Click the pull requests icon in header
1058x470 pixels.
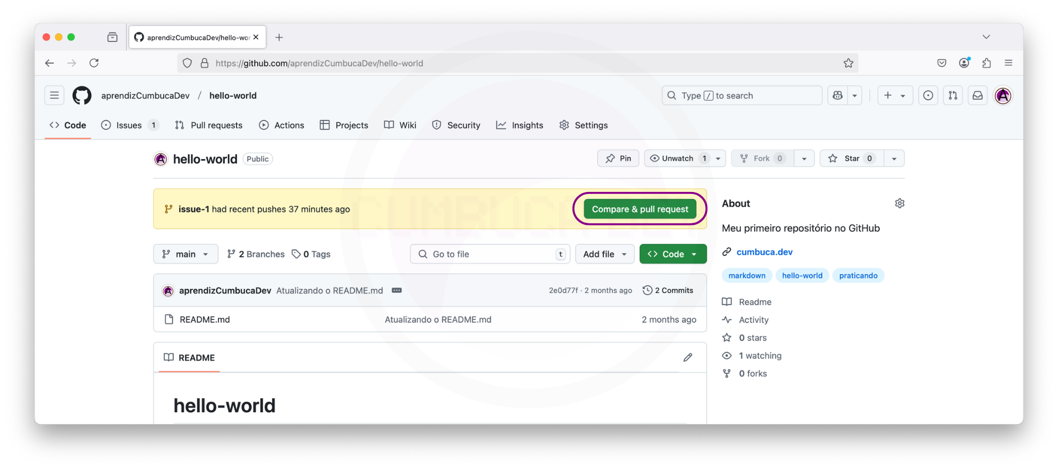pyautogui.click(x=953, y=95)
